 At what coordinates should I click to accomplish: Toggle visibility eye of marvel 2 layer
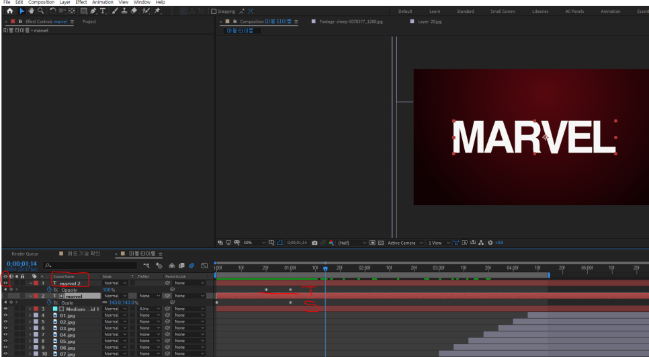pos(5,283)
